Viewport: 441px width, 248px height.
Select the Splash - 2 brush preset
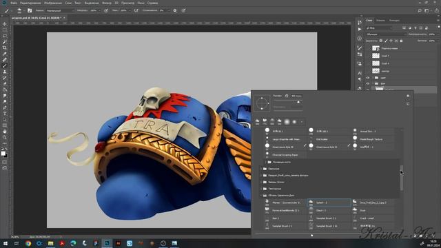pos(329,203)
